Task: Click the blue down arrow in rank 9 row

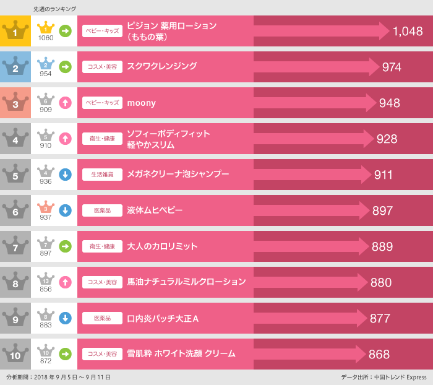Action: [x=65, y=318]
